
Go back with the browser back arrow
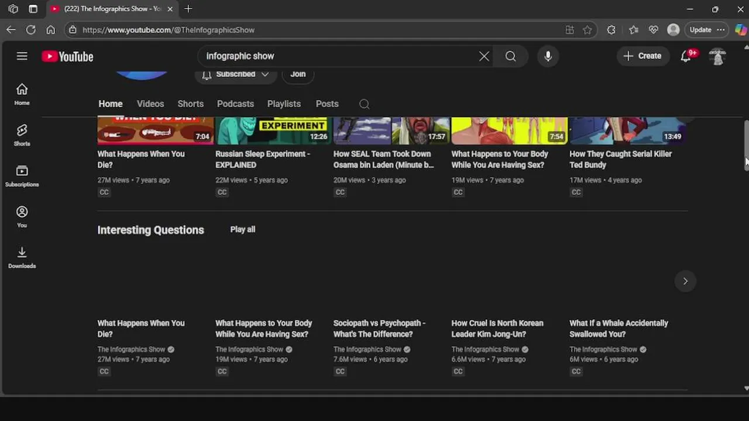11,30
